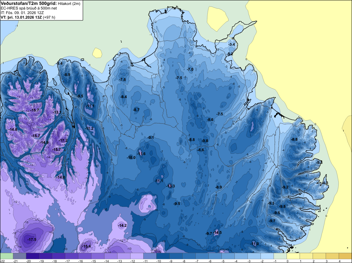Click the -14.2 temperature label
Screen dimensions: 352x263
[122, 226]
